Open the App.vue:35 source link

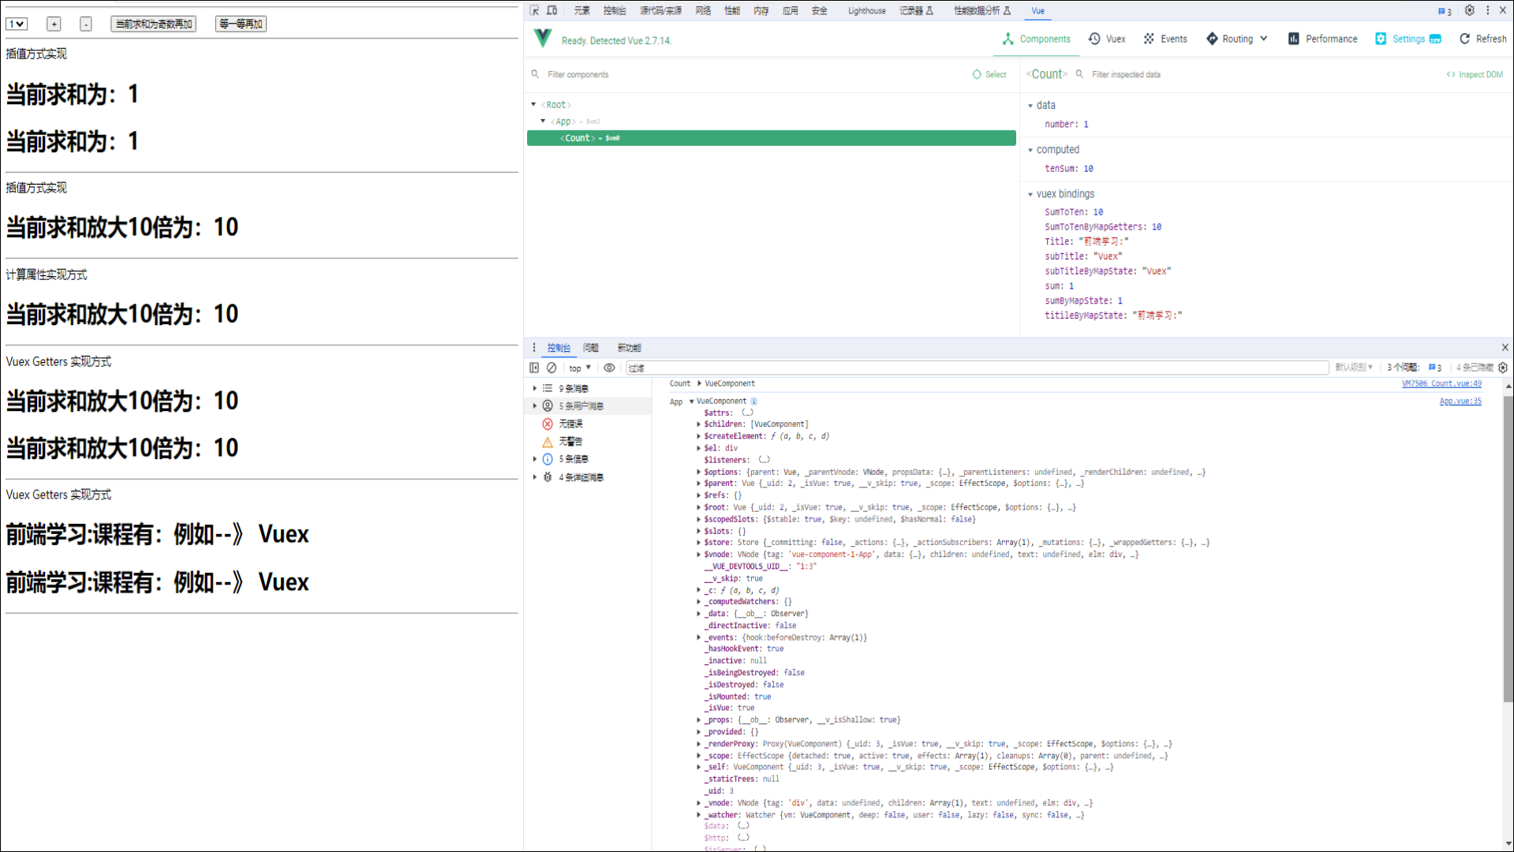[1460, 401]
